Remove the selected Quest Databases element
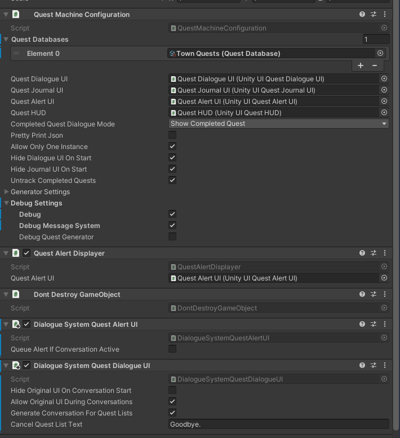The image size is (400, 438). [375, 65]
